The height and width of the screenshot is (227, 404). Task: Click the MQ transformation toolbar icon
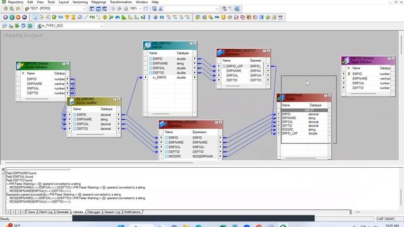pos(217,17)
